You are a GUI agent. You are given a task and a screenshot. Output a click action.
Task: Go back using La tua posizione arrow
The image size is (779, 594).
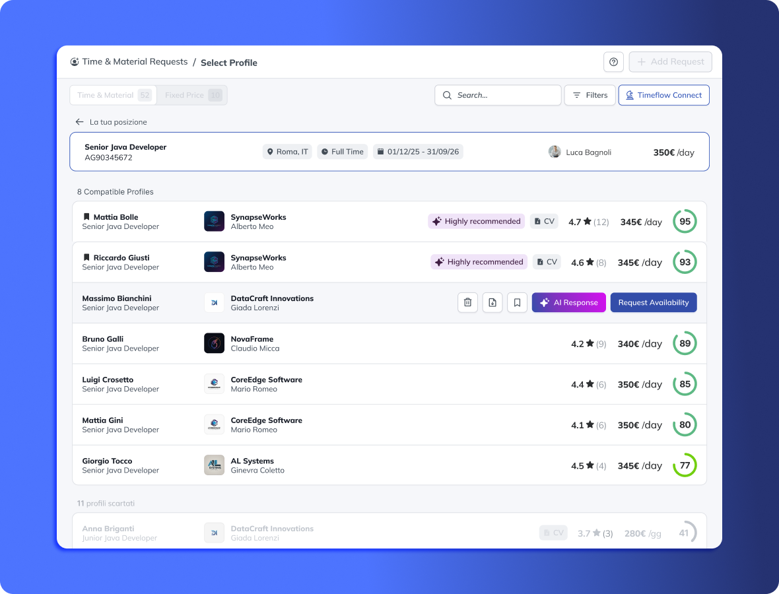[80, 122]
